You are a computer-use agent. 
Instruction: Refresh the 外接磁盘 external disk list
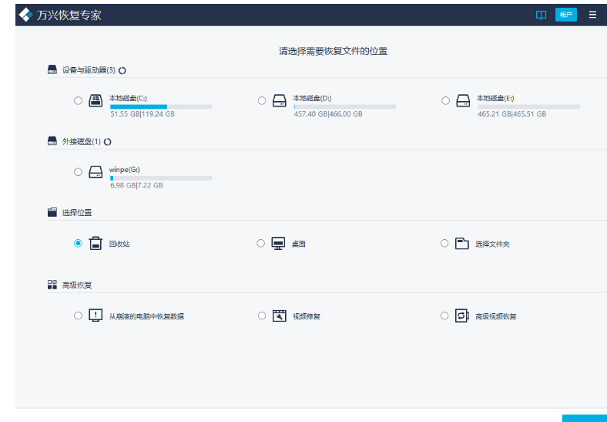click(x=108, y=142)
